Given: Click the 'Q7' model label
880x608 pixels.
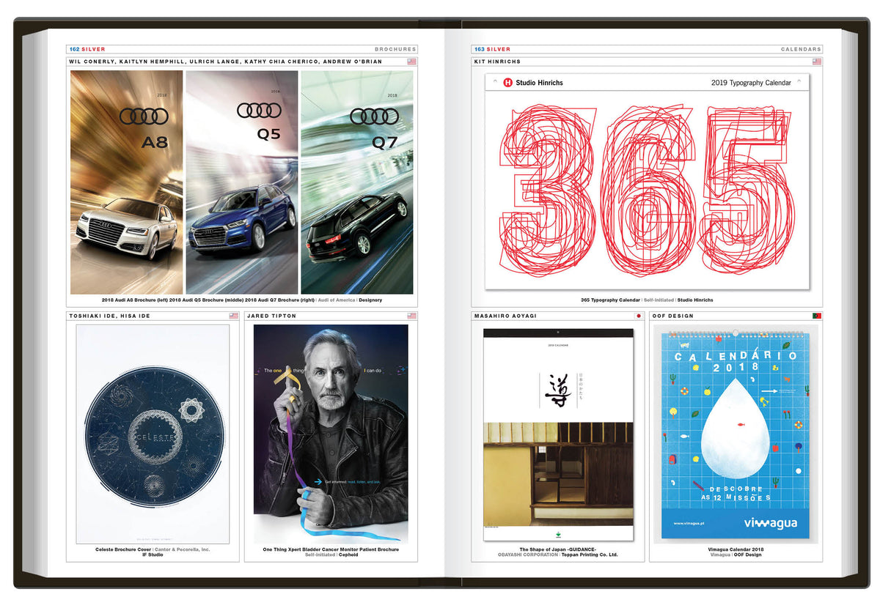Looking at the screenshot, I should click(384, 142).
